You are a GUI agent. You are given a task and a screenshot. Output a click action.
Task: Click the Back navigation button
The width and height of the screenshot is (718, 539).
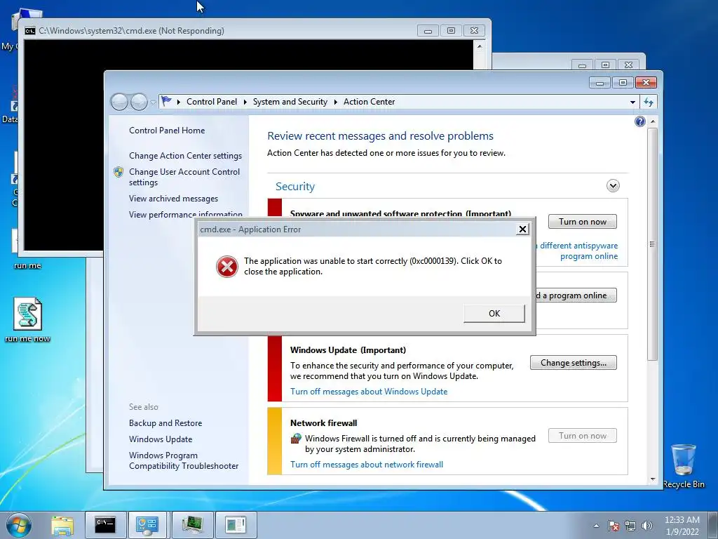click(x=119, y=102)
